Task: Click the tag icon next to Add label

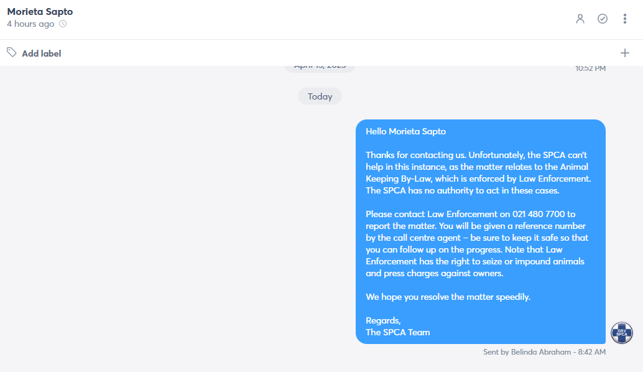Action: click(11, 52)
